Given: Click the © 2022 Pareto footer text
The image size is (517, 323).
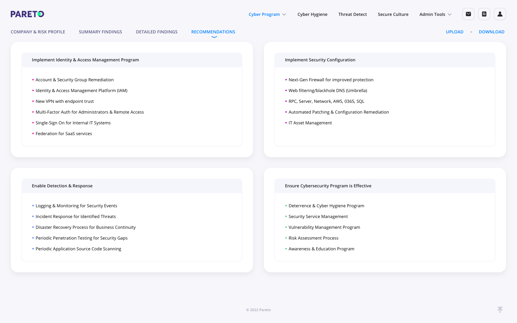Looking at the screenshot, I should (258, 310).
